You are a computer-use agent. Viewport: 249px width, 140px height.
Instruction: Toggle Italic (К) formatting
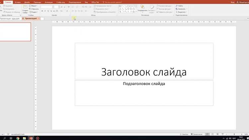coord(45,11)
